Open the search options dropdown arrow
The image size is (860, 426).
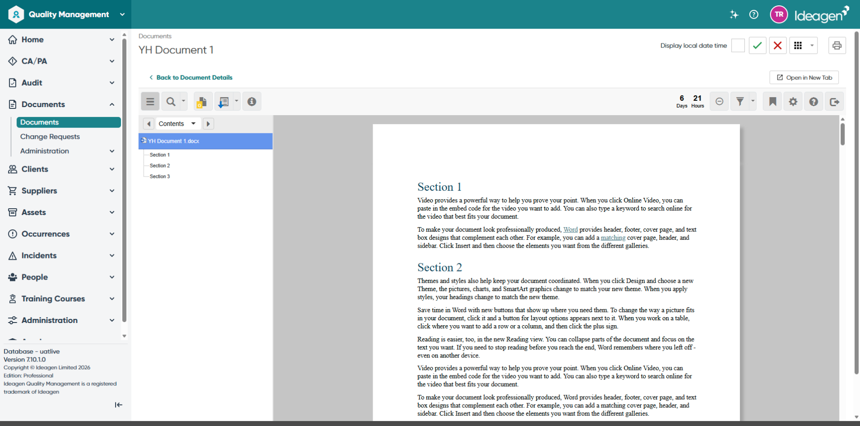tap(183, 101)
